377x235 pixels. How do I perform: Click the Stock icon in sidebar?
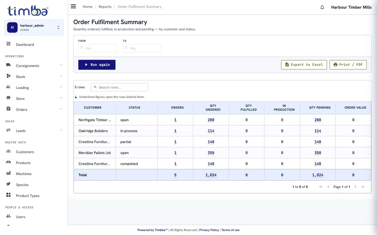click(x=9, y=76)
